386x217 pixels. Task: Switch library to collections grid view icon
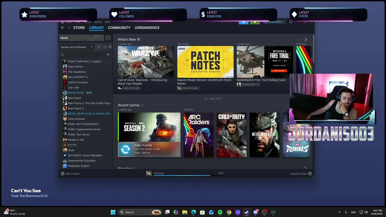pyautogui.click(x=108, y=38)
